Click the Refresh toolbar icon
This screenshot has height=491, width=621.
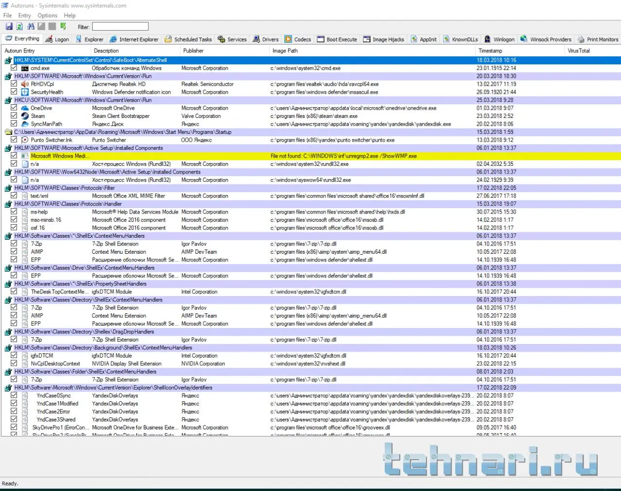click(20, 27)
